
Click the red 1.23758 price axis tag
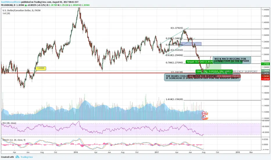coord(265,79)
